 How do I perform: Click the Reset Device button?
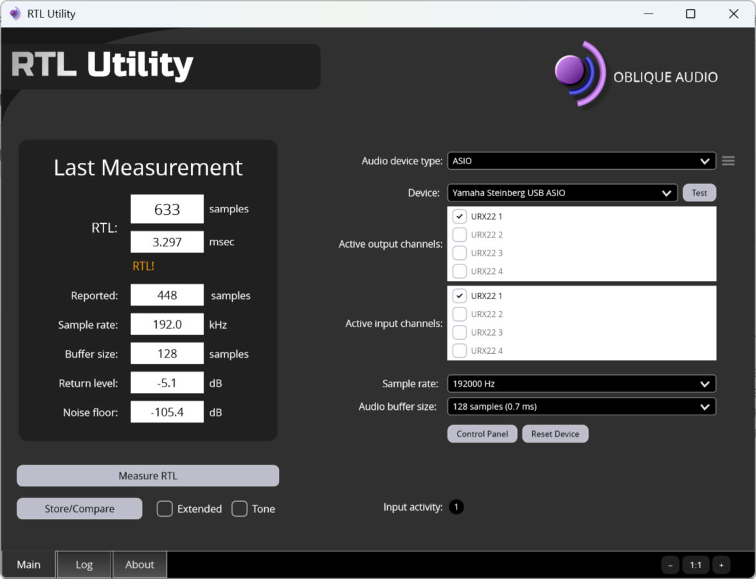click(555, 434)
